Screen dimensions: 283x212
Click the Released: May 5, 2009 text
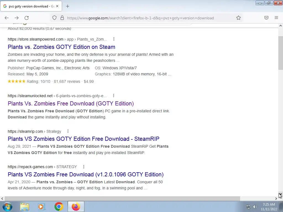(x=28, y=74)
